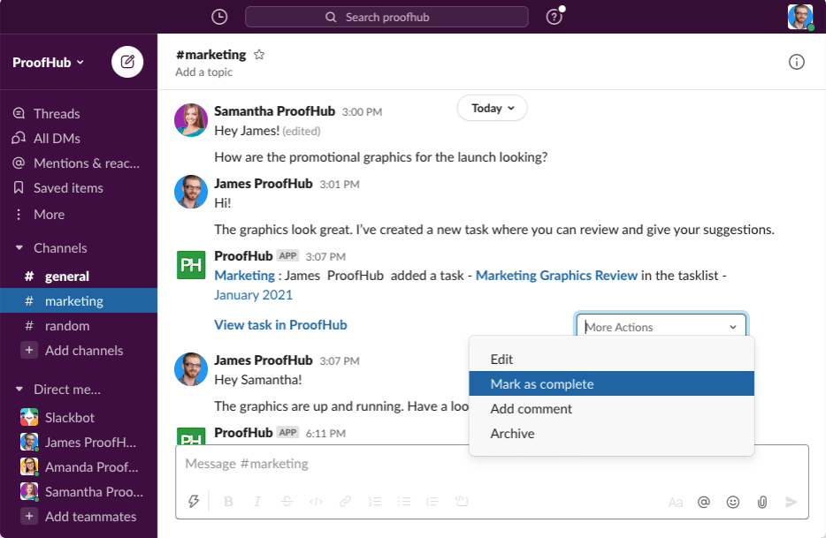Click the Samantha ProofHub sender name
This screenshot has width=826, height=538.
point(274,111)
